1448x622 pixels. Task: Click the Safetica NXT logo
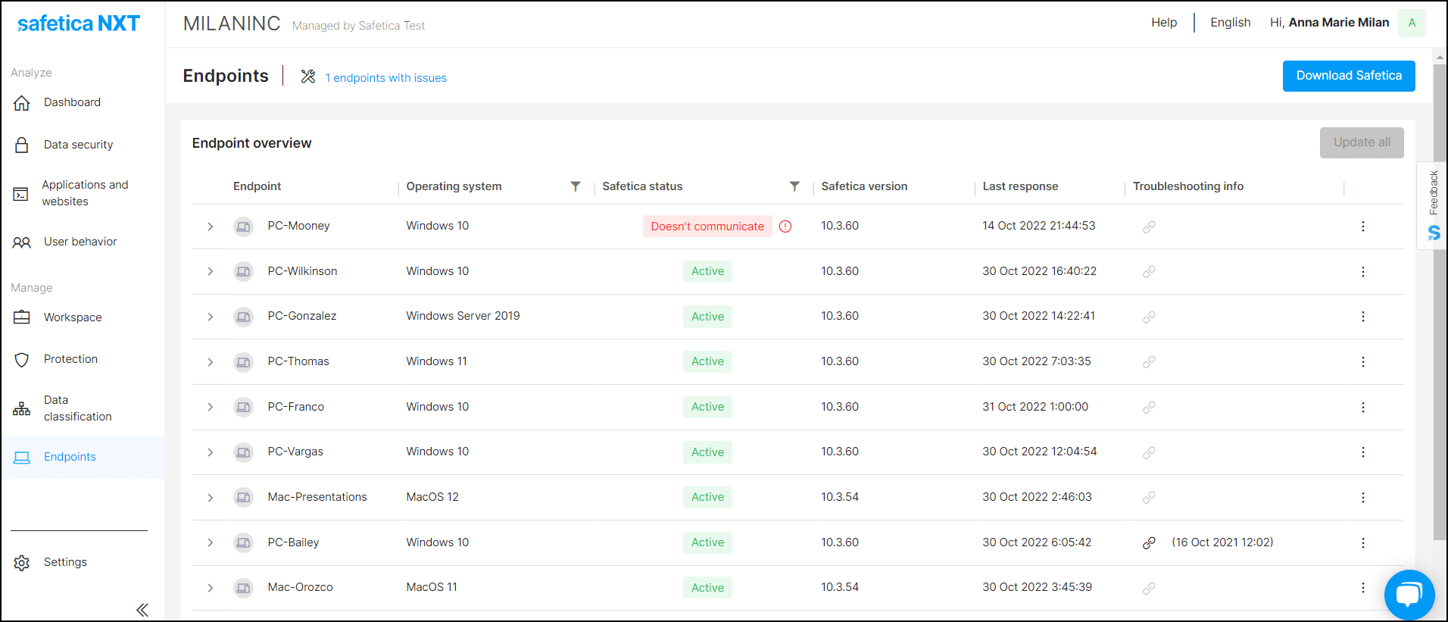79,23
